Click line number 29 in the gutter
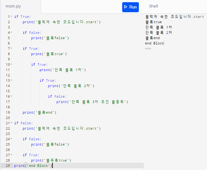This screenshot has height=170, width=207. pyautogui.click(x=8, y=166)
